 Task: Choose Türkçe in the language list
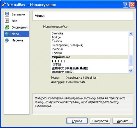(90, 37)
